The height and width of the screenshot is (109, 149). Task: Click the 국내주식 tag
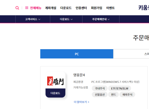100,88
